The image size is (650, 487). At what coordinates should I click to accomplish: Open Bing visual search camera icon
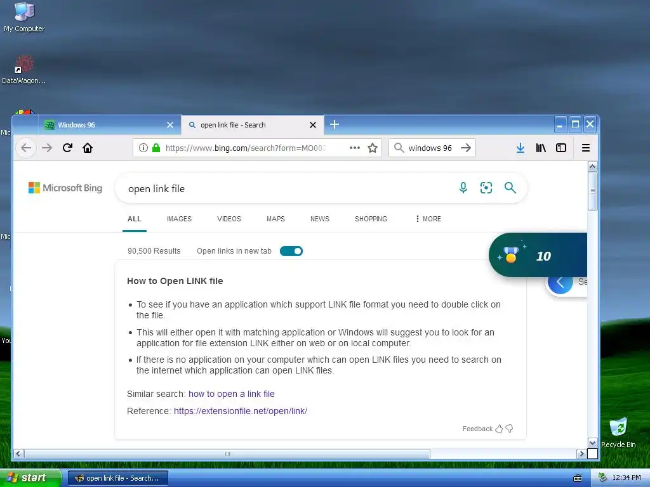486,188
